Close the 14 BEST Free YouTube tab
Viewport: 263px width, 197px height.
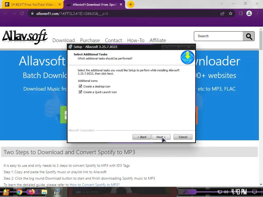[60, 5]
